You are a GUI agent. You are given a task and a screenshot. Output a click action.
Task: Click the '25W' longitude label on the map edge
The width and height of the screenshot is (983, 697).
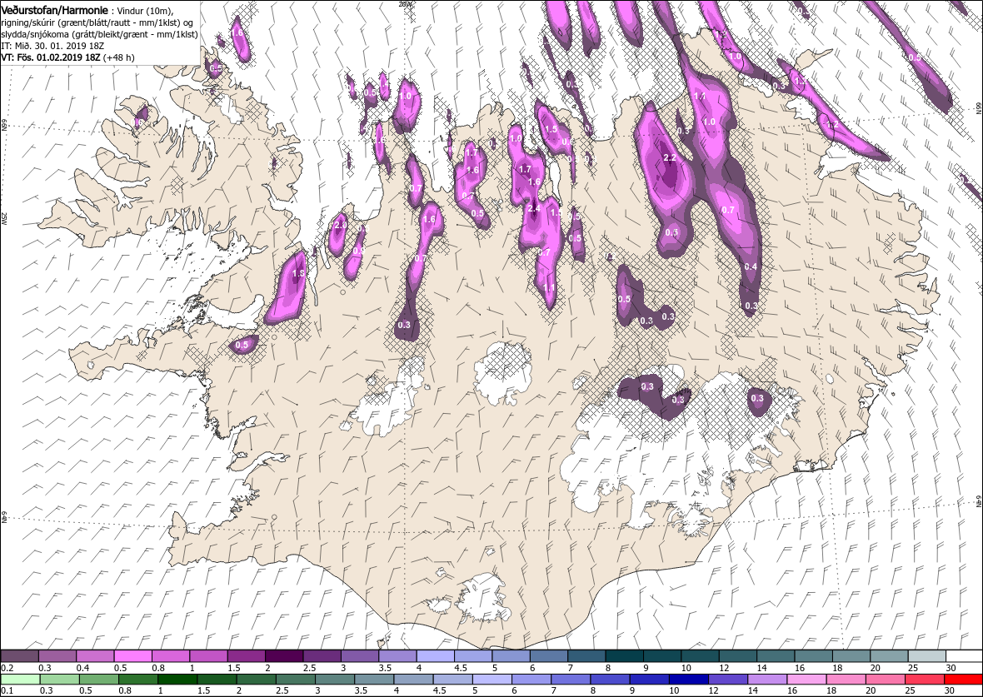click(x=4, y=219)
